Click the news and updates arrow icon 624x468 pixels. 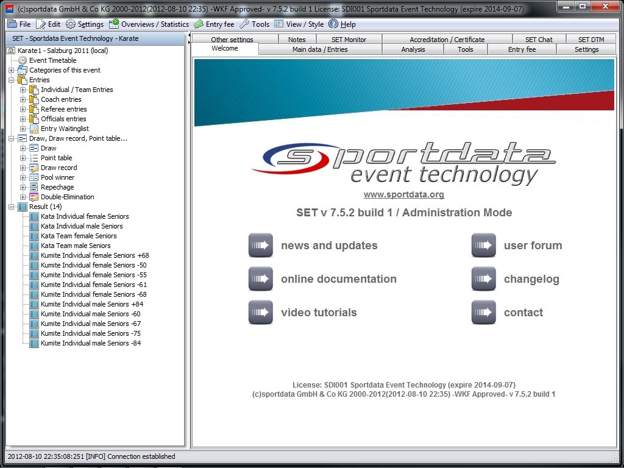point(261,246)
